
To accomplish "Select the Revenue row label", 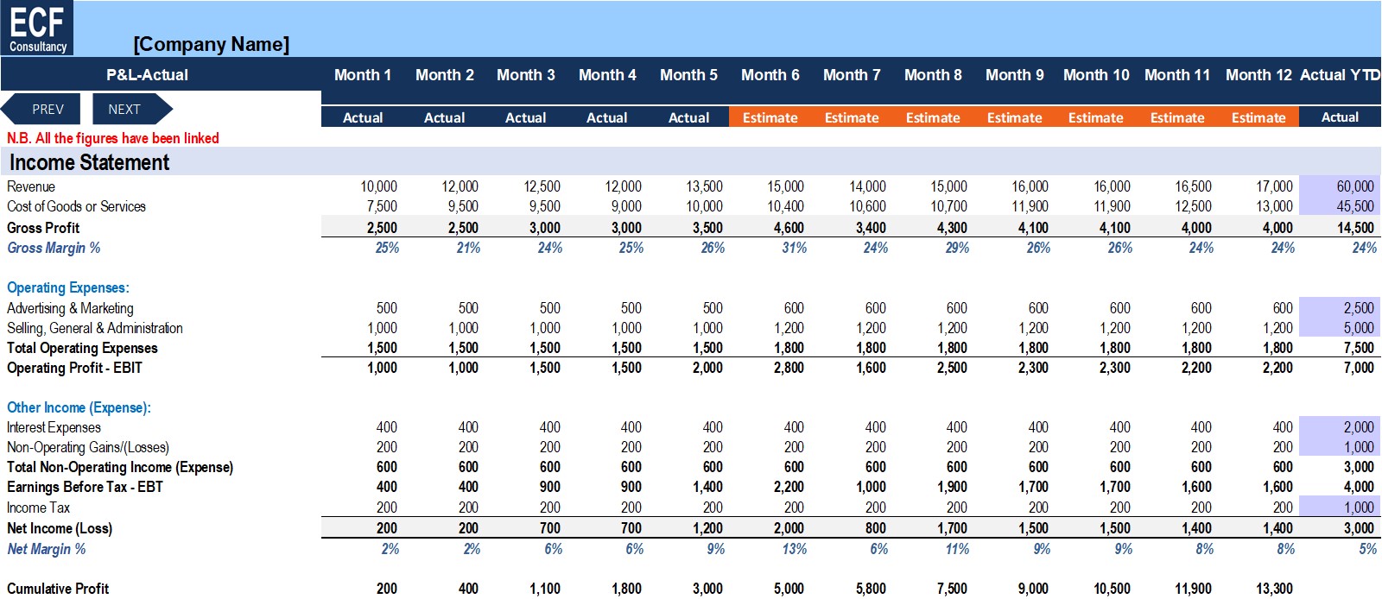I will [31, 186].
